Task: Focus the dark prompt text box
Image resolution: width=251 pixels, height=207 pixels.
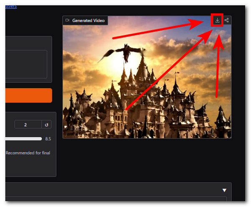Action: click(26, 64)
